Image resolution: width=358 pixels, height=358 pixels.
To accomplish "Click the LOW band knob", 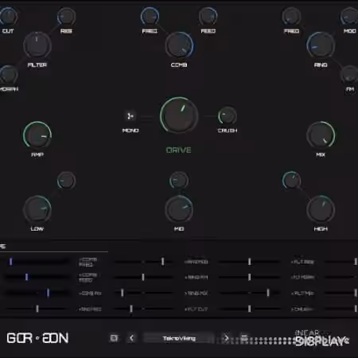I will click(37, 209).
